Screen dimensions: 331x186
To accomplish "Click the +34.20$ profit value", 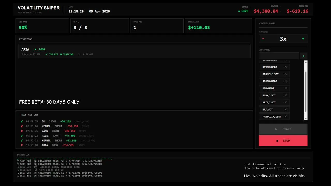I will click(x=65, y=121).
